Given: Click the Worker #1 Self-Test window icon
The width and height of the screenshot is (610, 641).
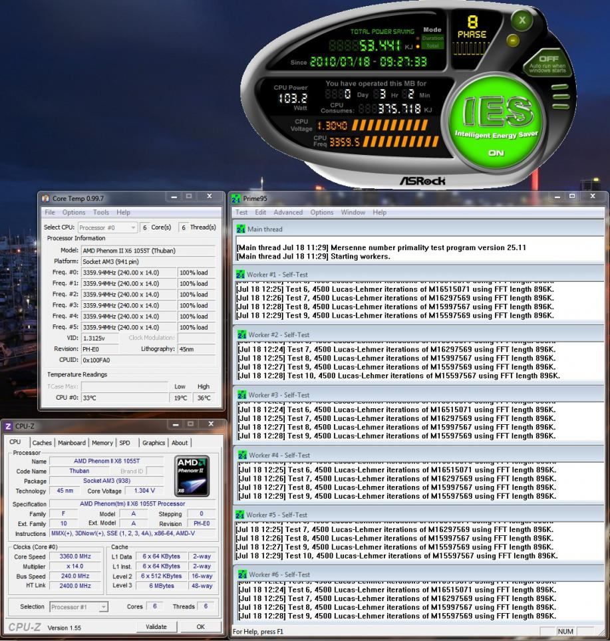Looking at the screenshot, I should pos(240,275).
